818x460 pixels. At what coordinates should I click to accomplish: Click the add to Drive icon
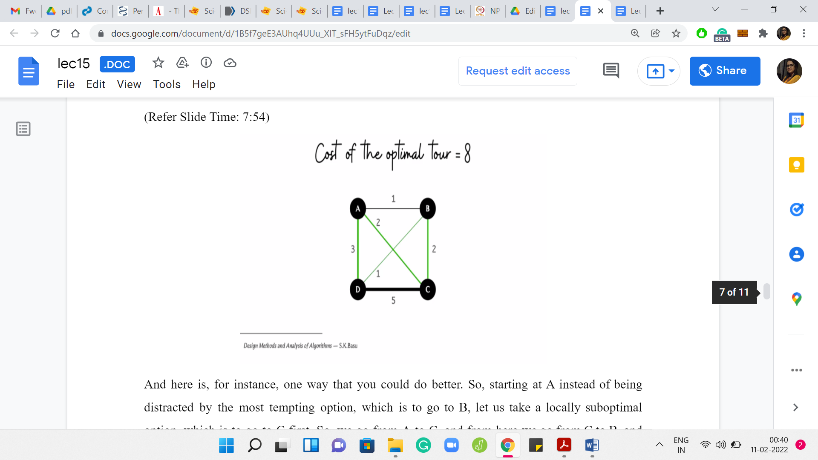coord(182,63)
